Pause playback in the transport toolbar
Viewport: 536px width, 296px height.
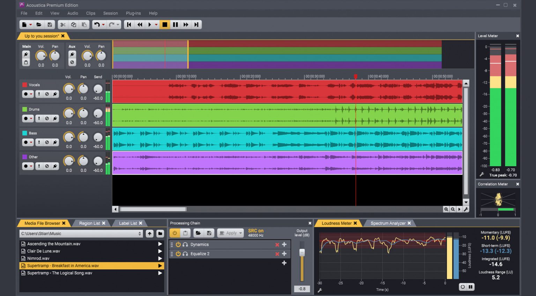point(176,24)
